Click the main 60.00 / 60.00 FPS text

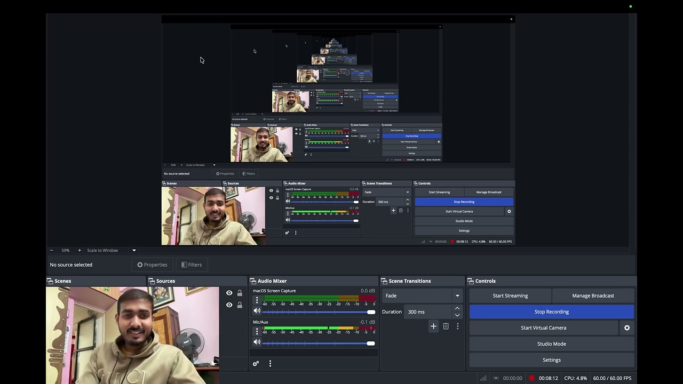pos(612,378)
